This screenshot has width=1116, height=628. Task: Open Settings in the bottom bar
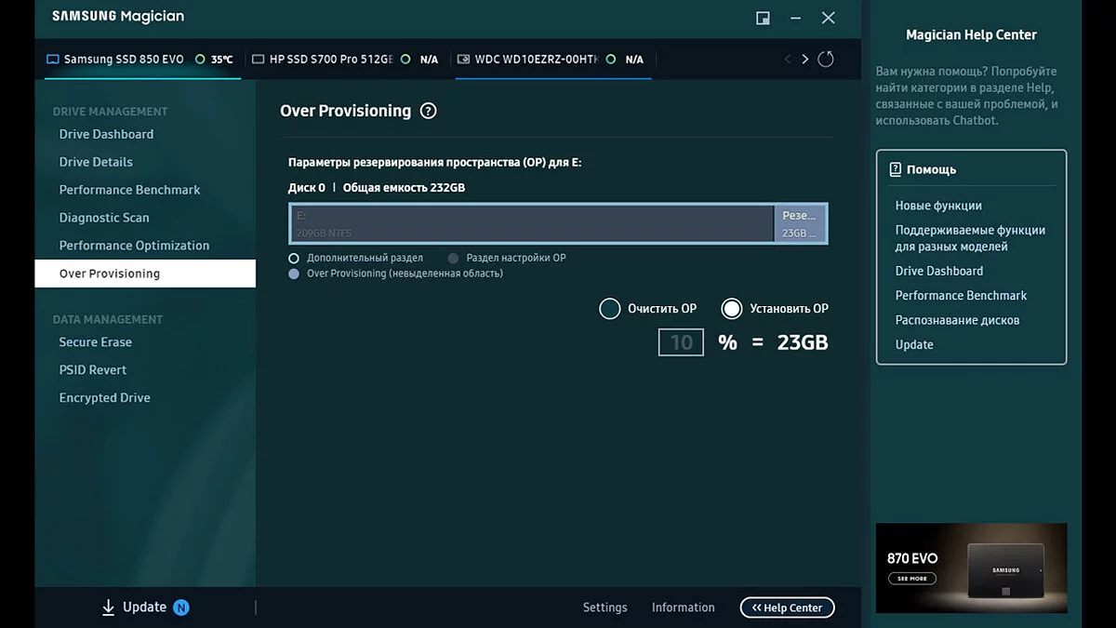point(604,608)
